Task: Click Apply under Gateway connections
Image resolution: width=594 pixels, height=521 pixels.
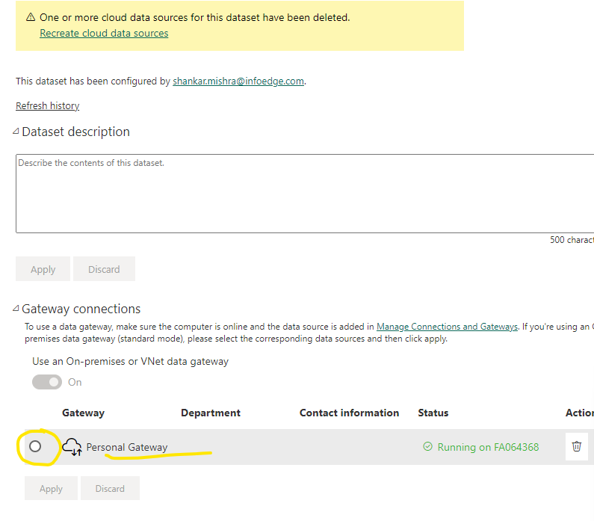Action: [x=51, y=488]
